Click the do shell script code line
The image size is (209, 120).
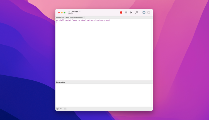83,20
